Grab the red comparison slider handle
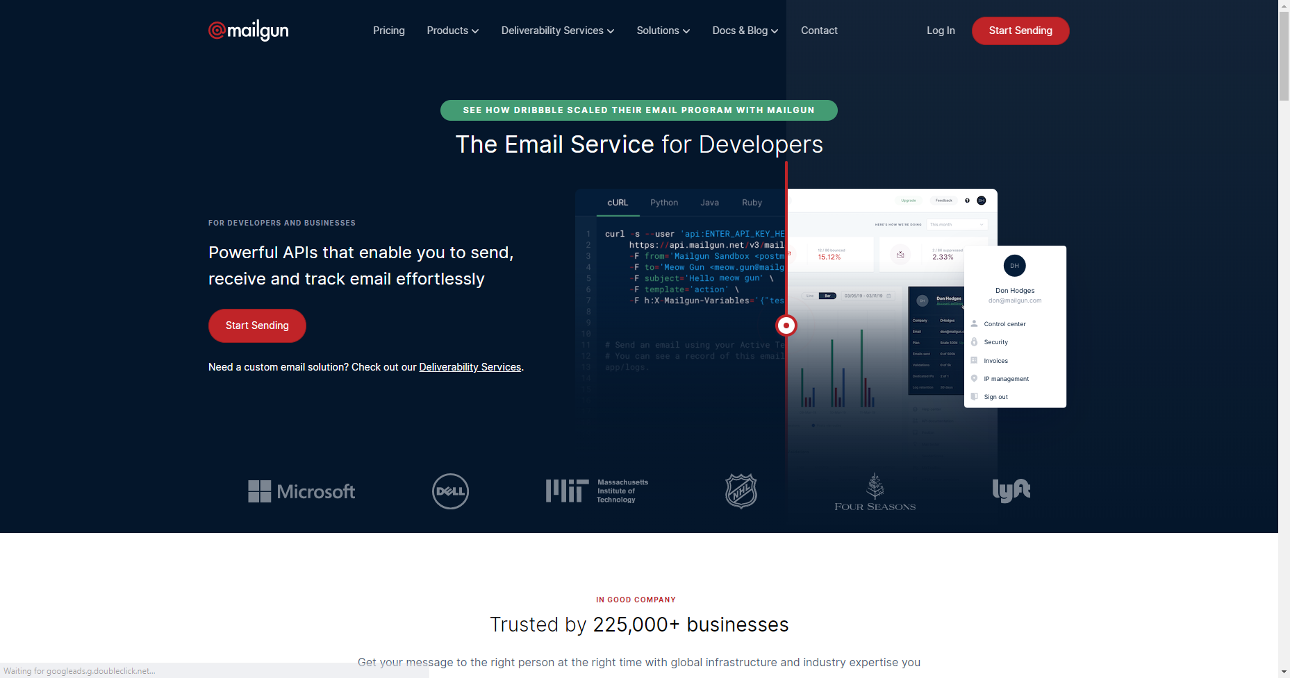This screenshot has width=1290, height=678. coord(786,325)
